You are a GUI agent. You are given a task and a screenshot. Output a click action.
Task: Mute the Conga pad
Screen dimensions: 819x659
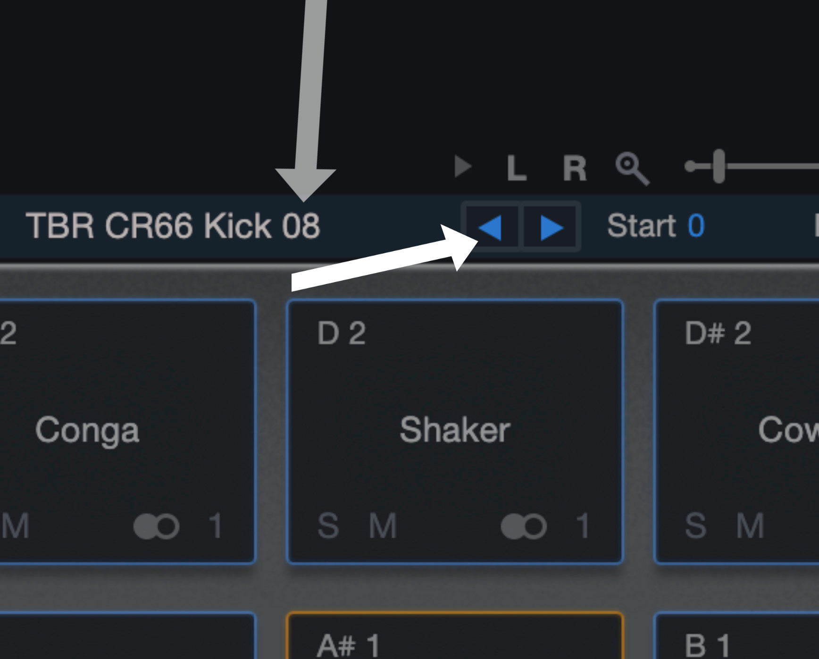[x=15, y=526]
